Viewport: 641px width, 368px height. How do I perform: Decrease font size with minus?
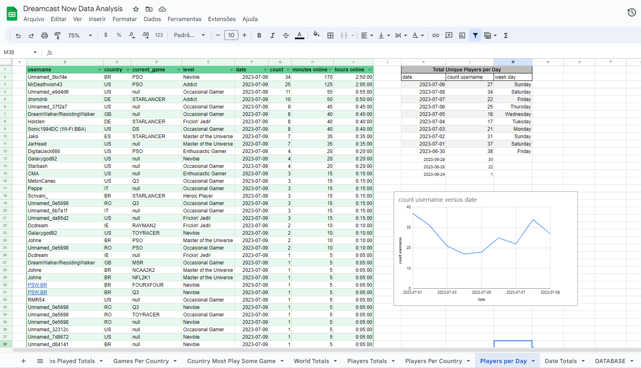click(218, 35)
